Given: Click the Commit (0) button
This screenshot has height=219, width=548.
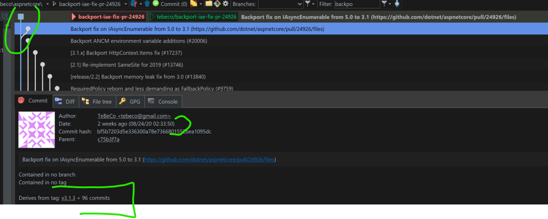Looking at the screenshot, I should click(169, 4).
